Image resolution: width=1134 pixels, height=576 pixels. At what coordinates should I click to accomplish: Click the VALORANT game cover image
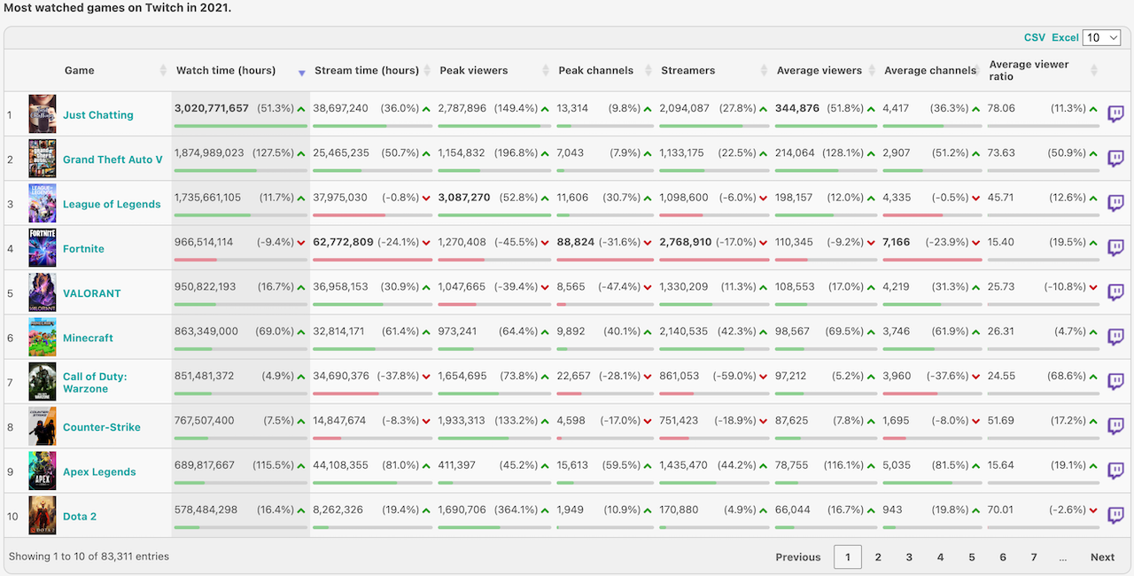42,292
